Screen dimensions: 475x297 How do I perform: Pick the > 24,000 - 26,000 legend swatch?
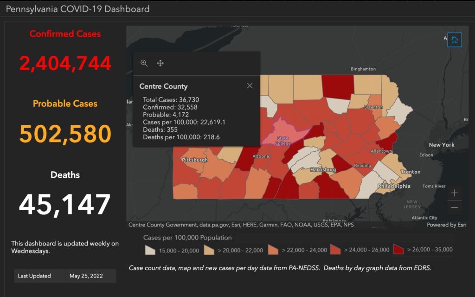335,250
